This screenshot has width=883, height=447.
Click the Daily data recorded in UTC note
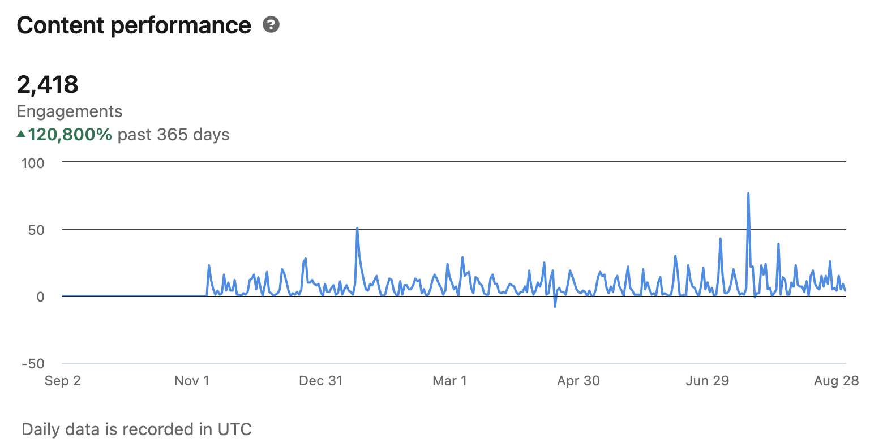click(136, 429)
